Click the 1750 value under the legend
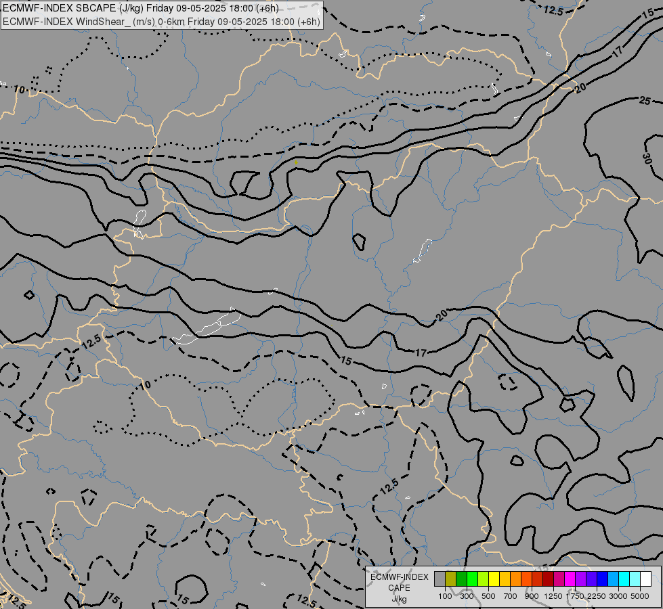 tap(575, 596)
